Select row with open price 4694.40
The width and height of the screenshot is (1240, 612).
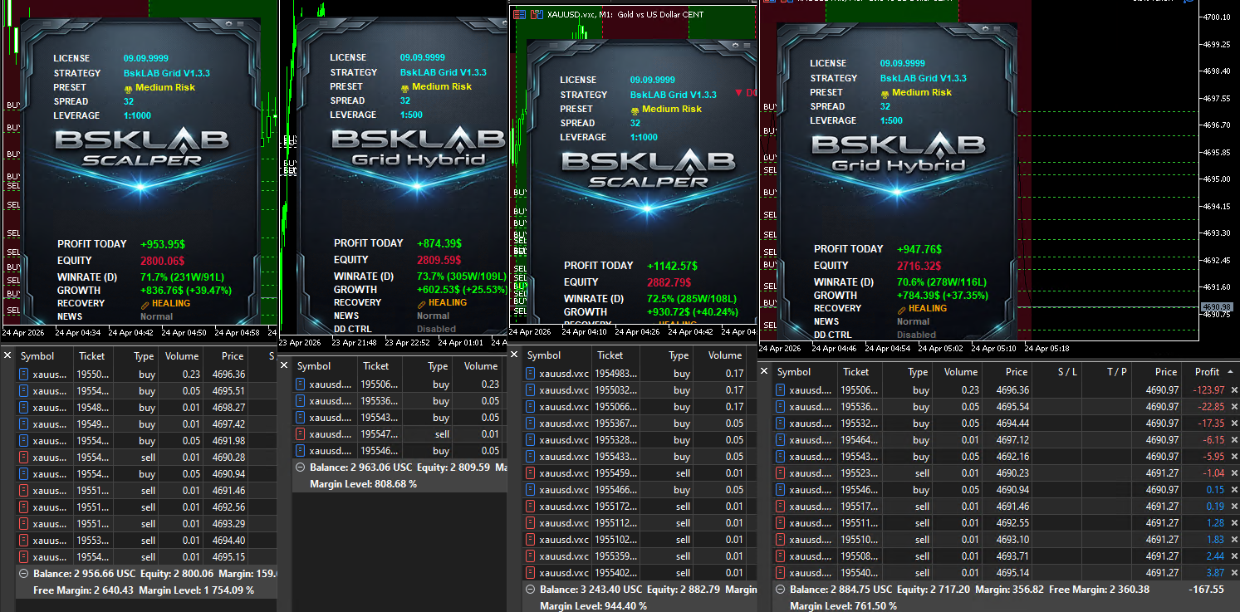tap(146, 541)
